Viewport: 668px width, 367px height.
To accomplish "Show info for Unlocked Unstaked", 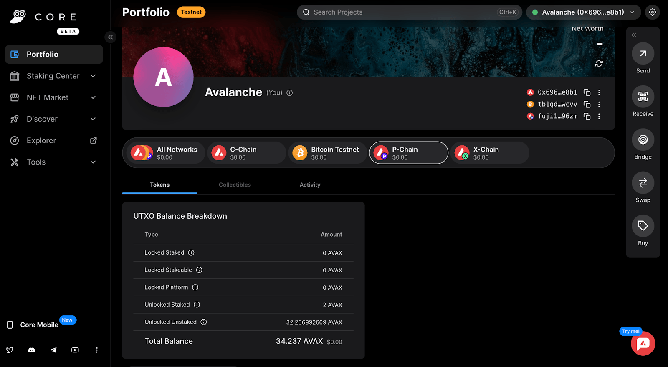I will (x=204, y=322).
